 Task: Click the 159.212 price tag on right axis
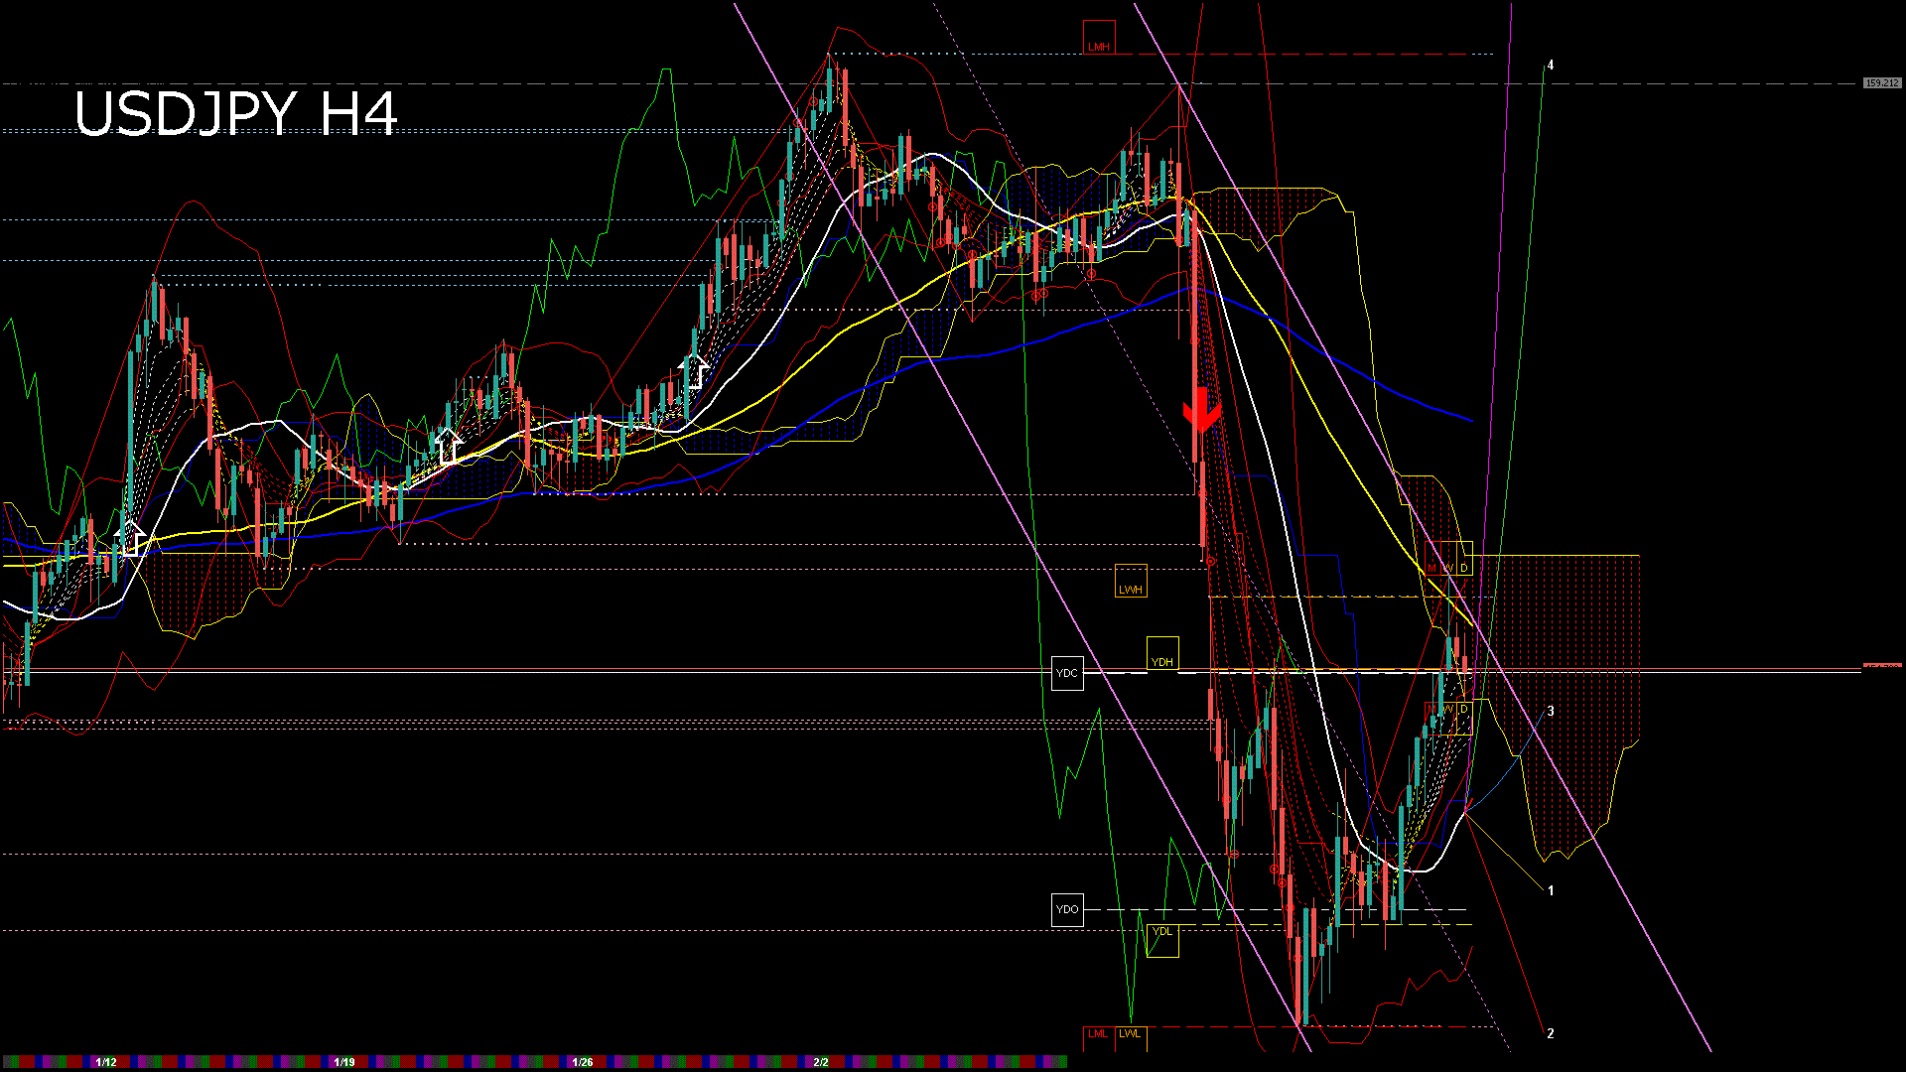pos(1882,83)
